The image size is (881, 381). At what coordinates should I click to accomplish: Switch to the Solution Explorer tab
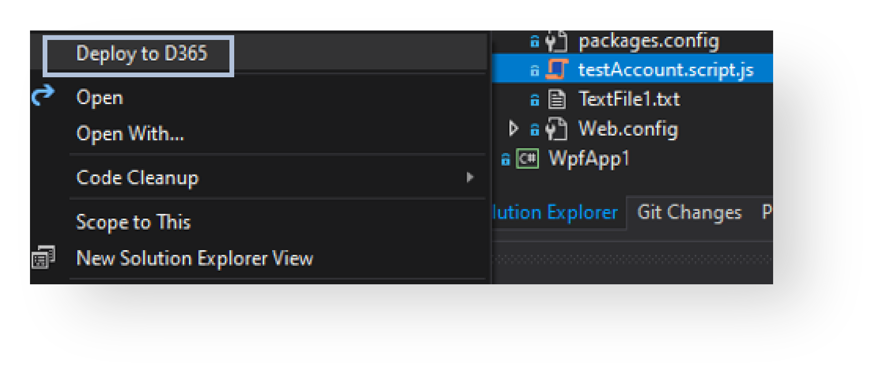pos(555,213)
